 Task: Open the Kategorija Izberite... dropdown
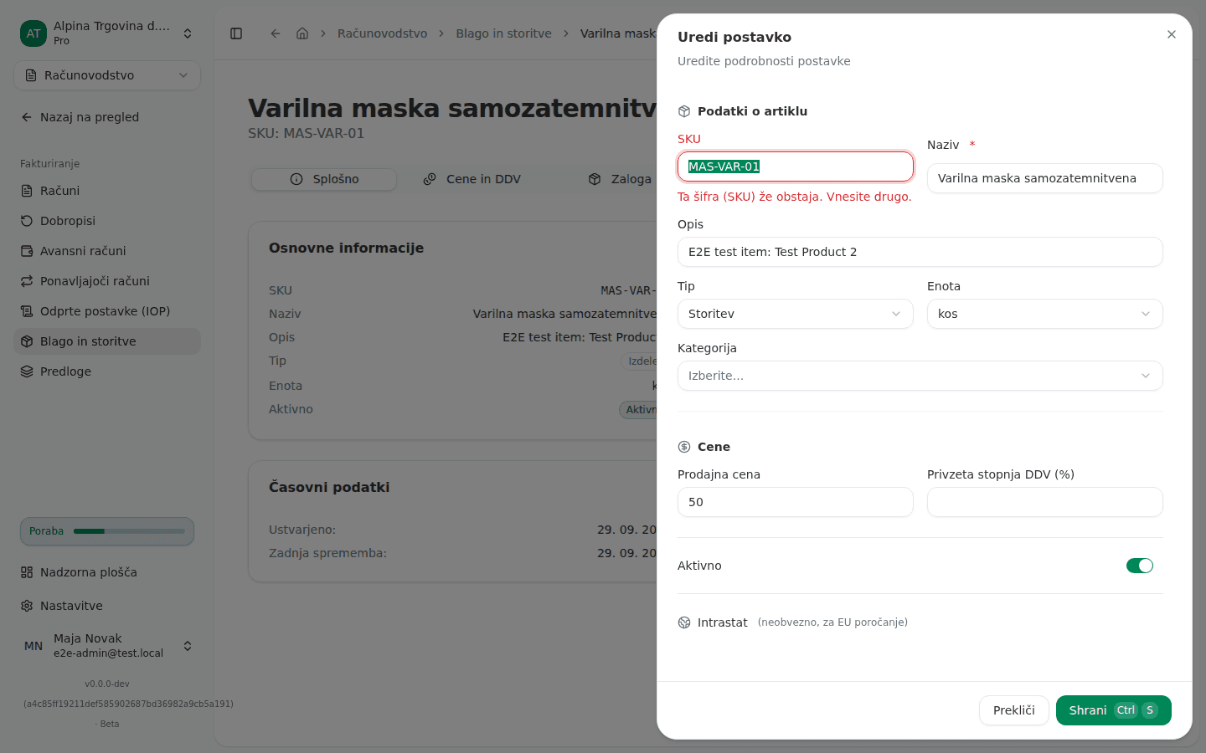tap(920, 376)
